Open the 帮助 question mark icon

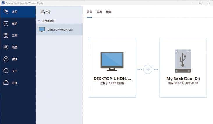6,59
